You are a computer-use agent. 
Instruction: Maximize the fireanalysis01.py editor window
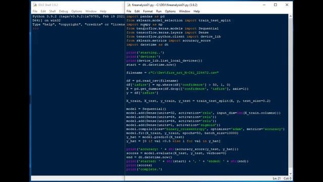click(276, 5)
